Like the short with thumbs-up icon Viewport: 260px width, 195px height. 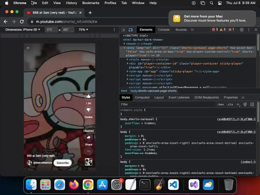89,96
